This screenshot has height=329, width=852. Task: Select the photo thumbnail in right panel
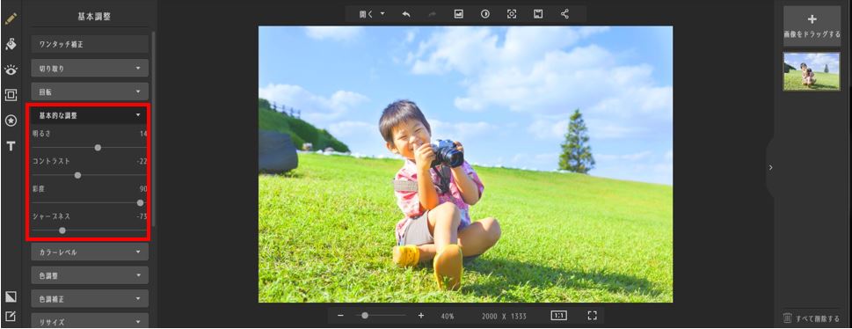tap(812, 71)
